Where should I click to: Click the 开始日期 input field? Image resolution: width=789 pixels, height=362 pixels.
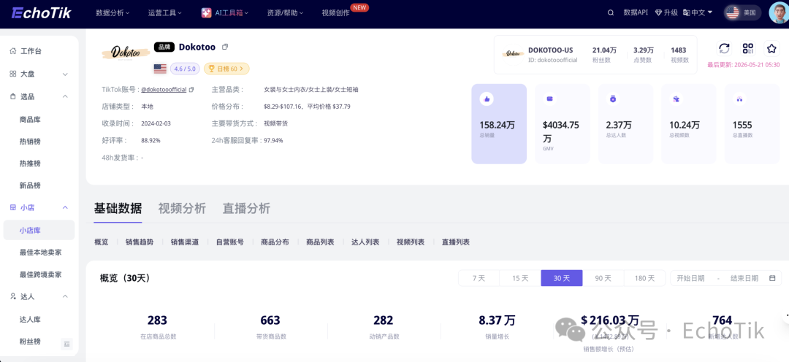pyautogui.click(x=691, y=278)
